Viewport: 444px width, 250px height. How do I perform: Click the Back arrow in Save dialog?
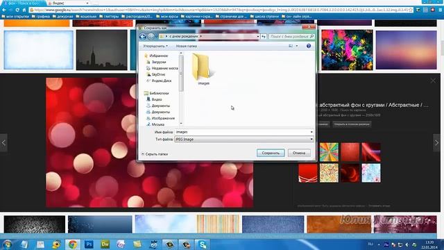point(143,37)
